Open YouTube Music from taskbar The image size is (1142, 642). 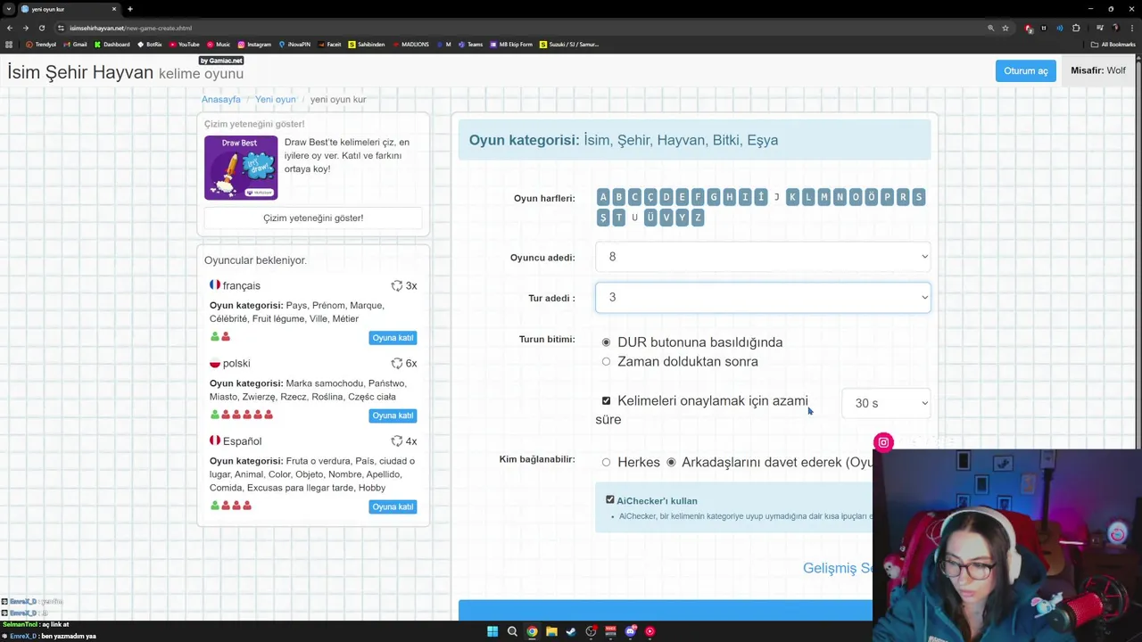point(650,631)
